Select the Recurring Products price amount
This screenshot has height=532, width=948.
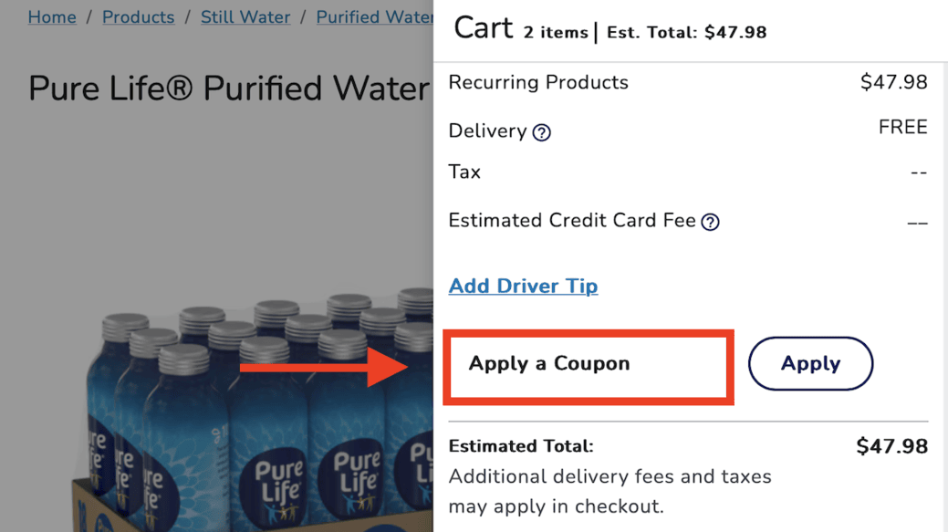[x=893, y=82]
